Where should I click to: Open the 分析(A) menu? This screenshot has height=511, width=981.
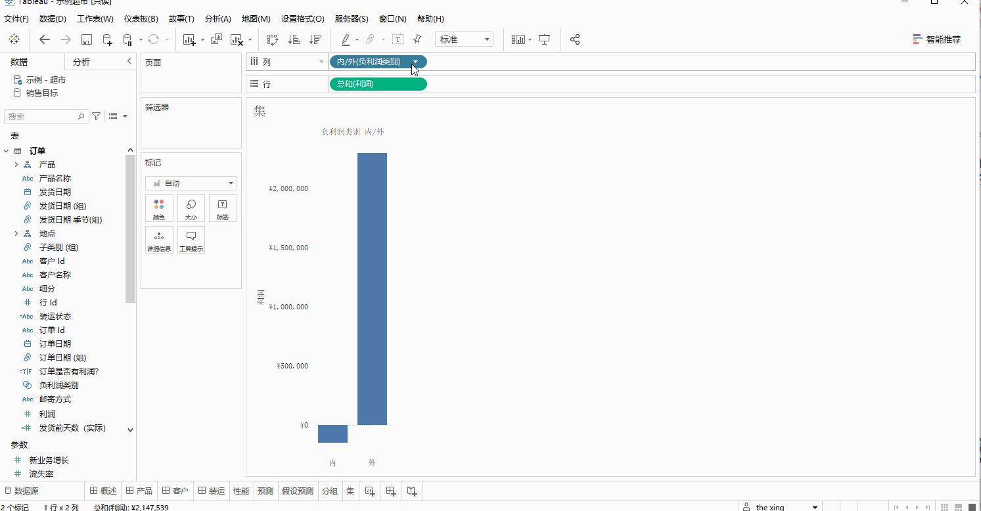click(x=218, y=19)
